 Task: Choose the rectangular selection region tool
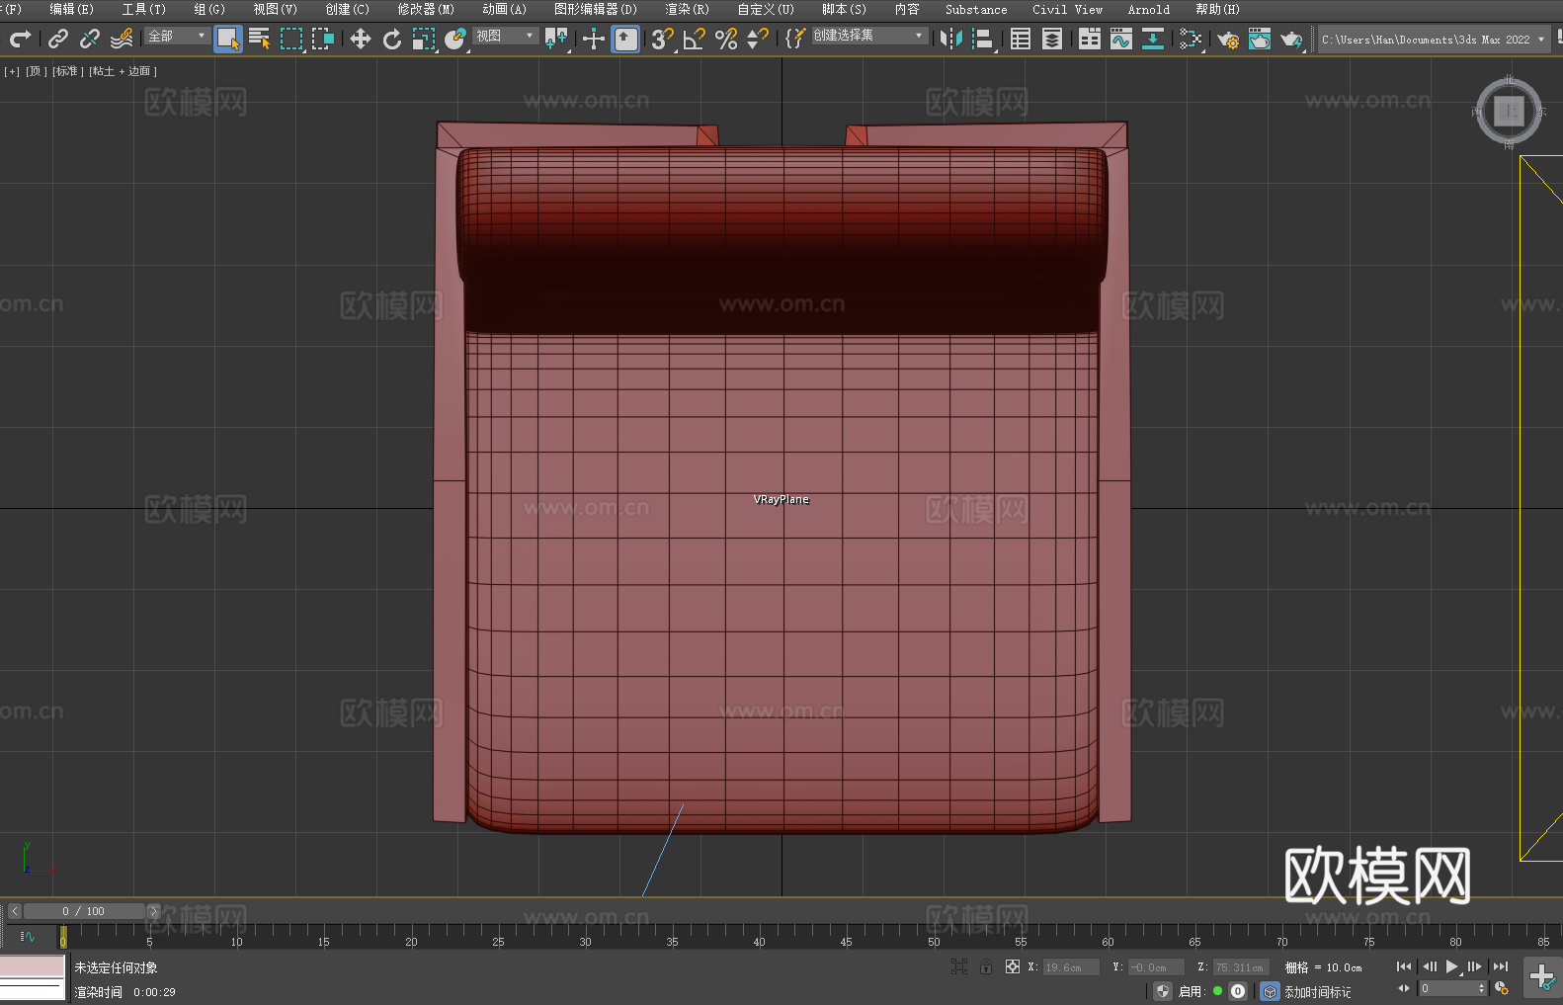tap(291, 39)
